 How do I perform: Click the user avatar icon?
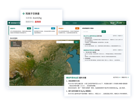(x=118, y=23)
